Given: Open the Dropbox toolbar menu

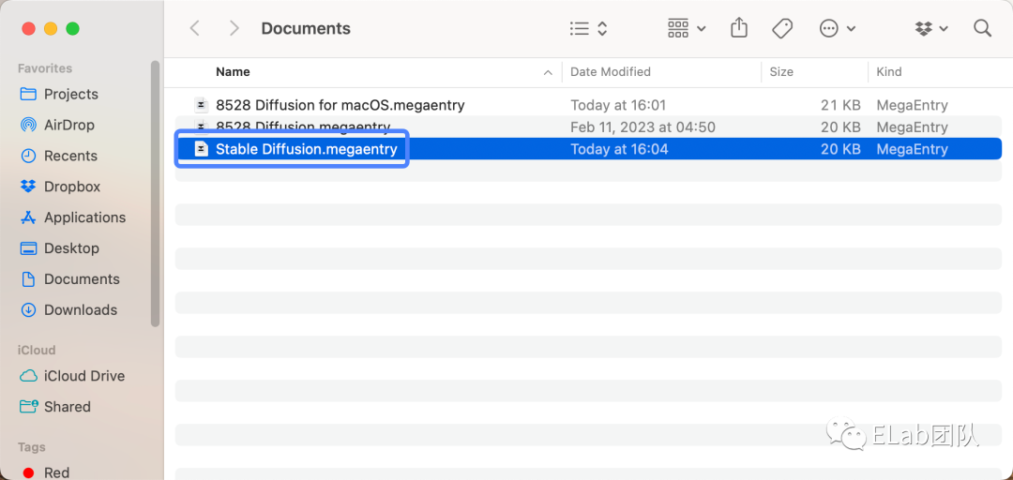Looking at the screenshot, I should (931, 28).
